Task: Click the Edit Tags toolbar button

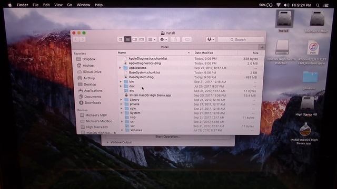Action: click(187, 39)
